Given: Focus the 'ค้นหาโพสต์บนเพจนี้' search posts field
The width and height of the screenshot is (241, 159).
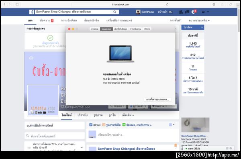Looking at the screenshot, I should tap(55, 136).
